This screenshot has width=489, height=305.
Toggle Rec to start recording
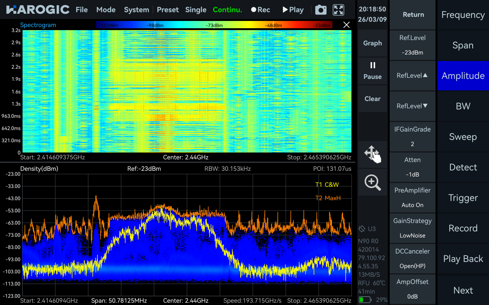click(x=260, y=10)
